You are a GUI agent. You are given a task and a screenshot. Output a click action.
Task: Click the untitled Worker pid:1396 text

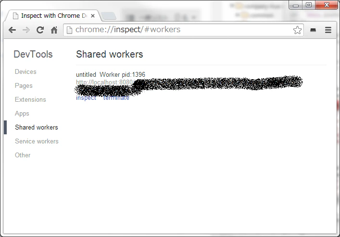[111, 75]
